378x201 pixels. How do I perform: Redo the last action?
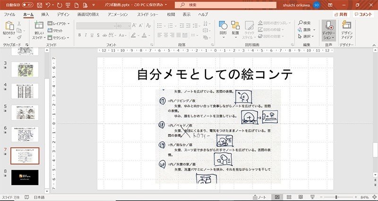[x=60, y=5]
